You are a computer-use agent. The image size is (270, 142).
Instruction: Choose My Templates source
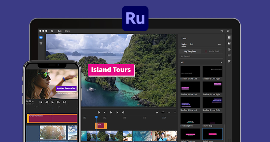(190, 51)
